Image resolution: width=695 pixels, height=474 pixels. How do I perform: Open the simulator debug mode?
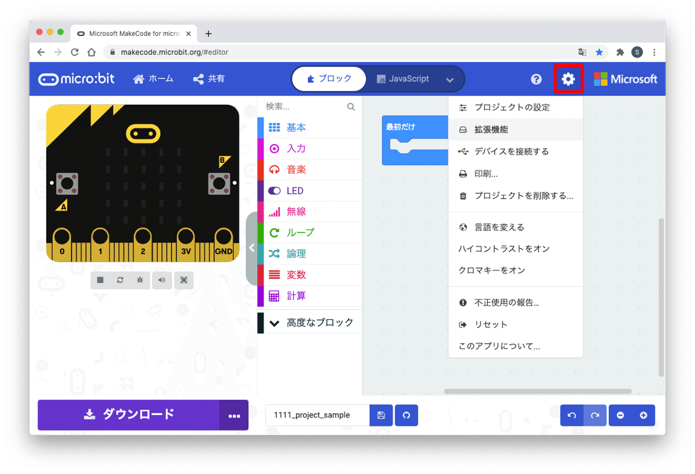(141, 280)
